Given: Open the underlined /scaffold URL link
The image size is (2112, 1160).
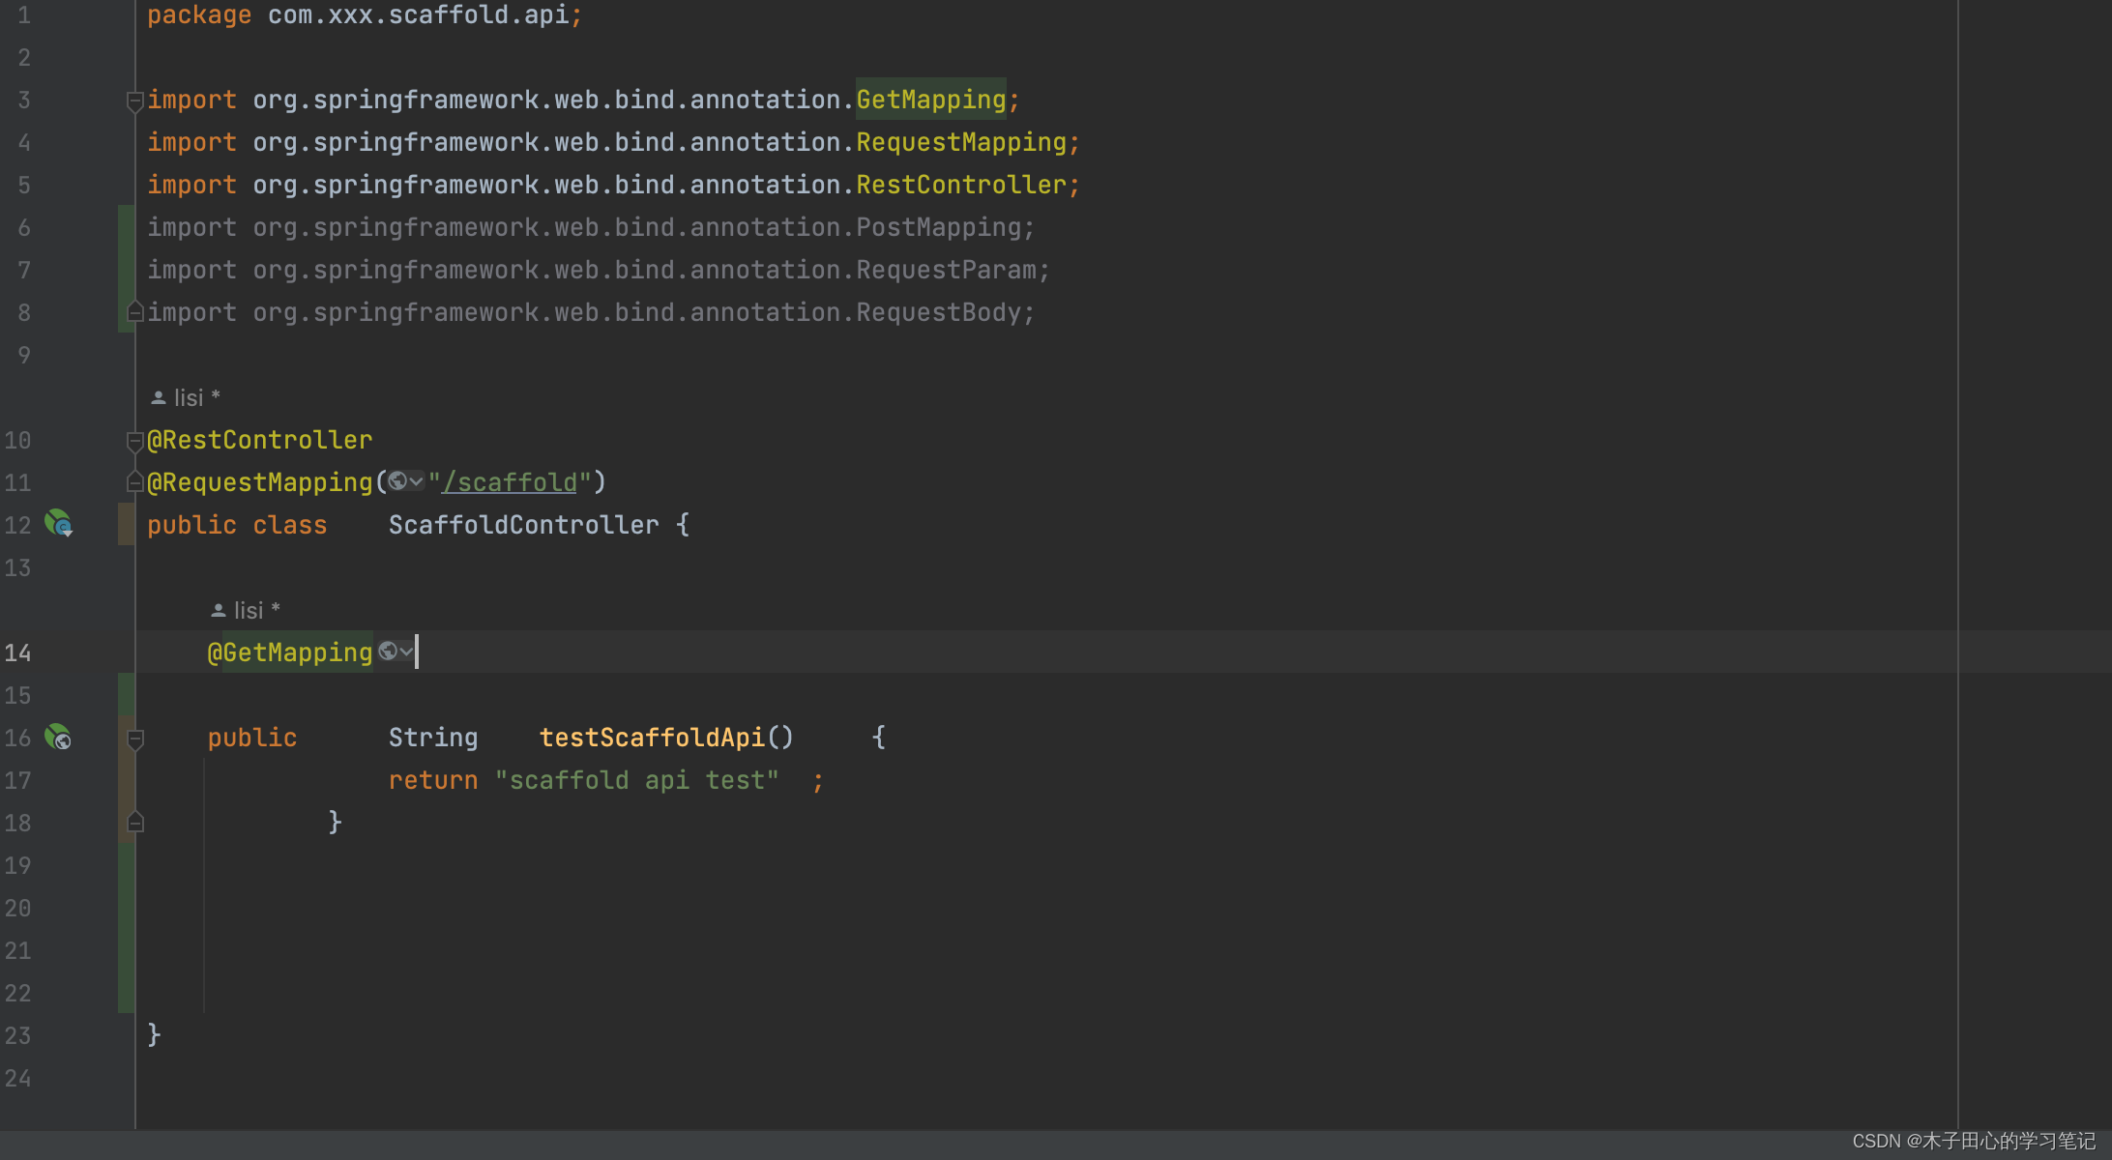Looking at the screenshot, I should [510, 481].
